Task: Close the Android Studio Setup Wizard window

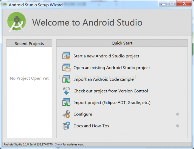Action: pos(184,3)
